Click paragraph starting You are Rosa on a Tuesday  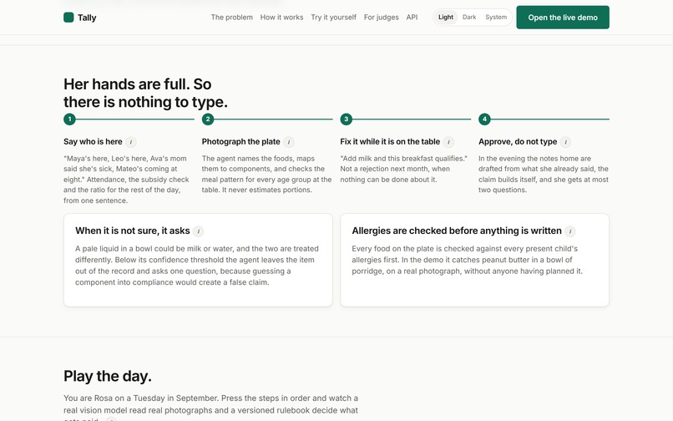(210, 408)
